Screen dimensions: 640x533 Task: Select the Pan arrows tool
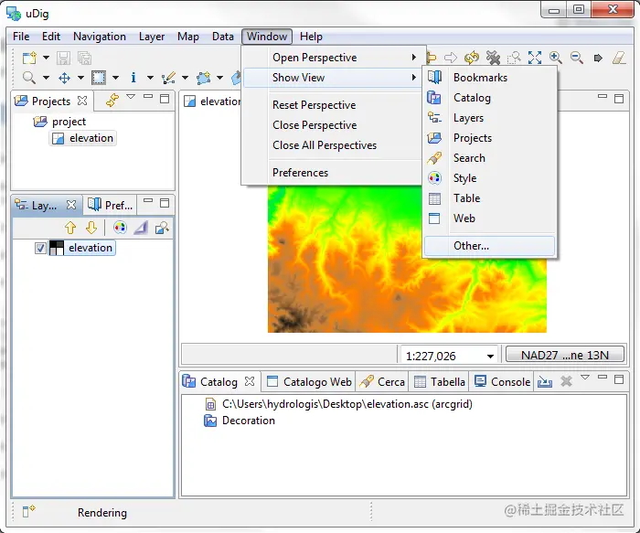tap(64, 78)
